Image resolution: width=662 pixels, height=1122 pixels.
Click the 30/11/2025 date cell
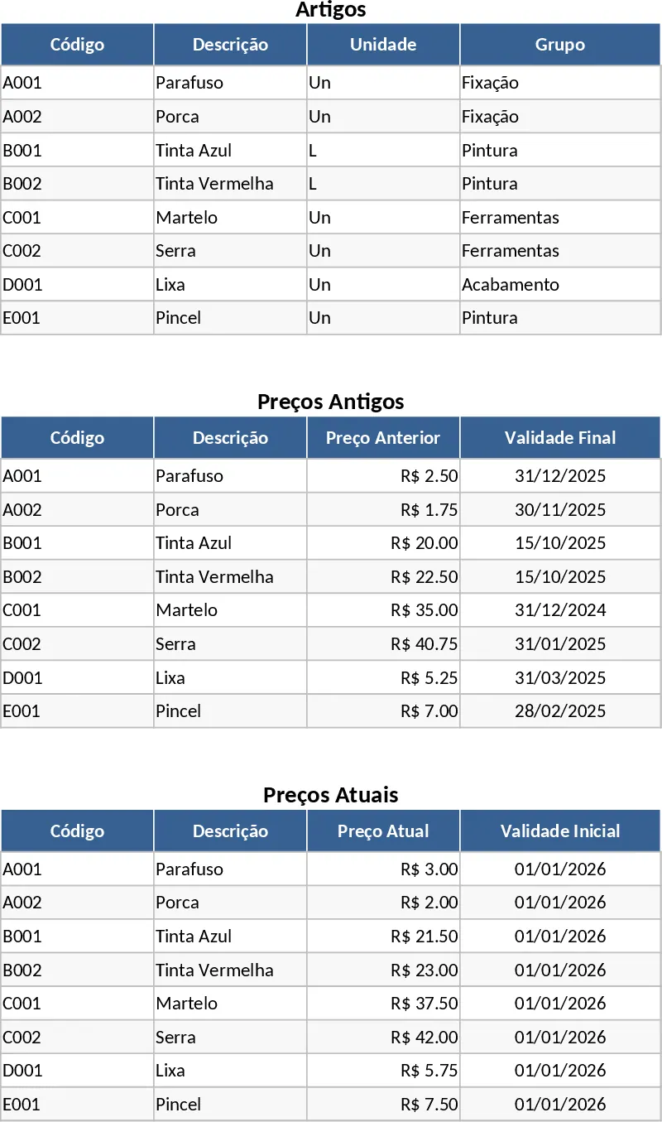click(560, 510)
